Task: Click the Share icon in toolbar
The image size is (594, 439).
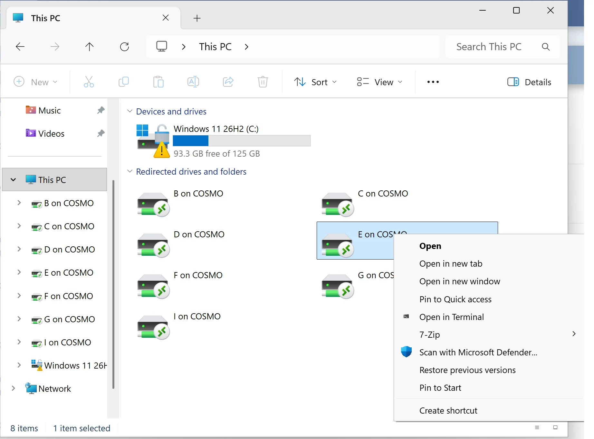Action: click(x=228, y=82)
